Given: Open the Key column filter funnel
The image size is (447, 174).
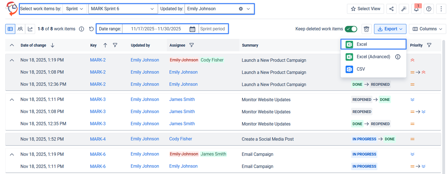Looking at the screenshot, I should point(115,45).
